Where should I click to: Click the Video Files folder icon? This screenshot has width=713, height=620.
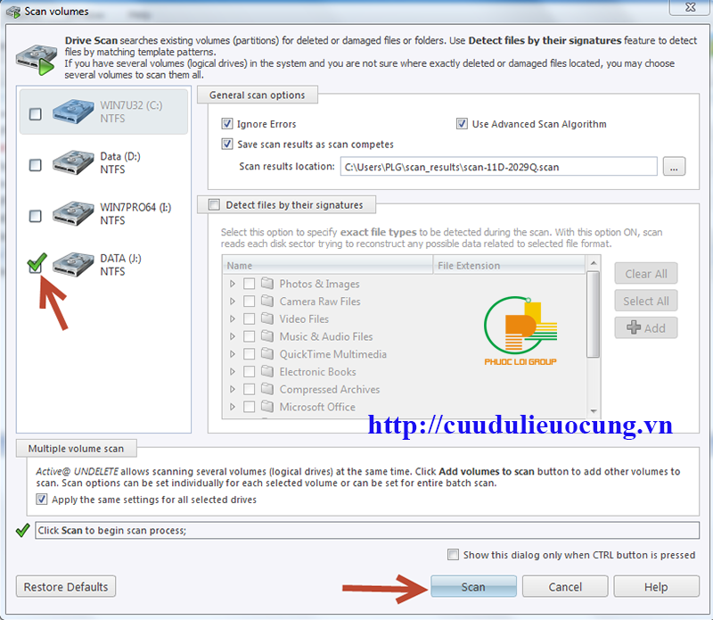pyautogui.click(x=267, y=319)
